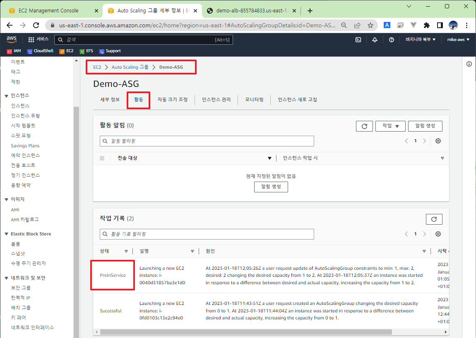
Task: Open the browser share icon in the address bar
Action: click(357, 25)
